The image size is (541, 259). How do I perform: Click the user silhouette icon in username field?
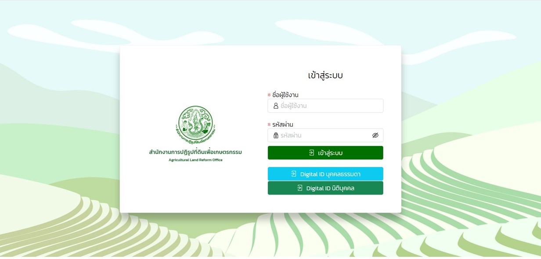(276, 106)
